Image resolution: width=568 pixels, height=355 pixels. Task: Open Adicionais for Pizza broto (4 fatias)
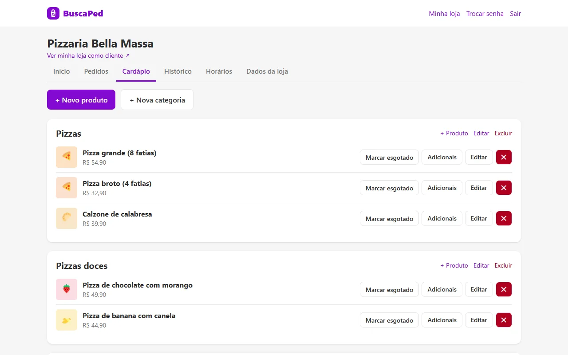pos(442,188)
